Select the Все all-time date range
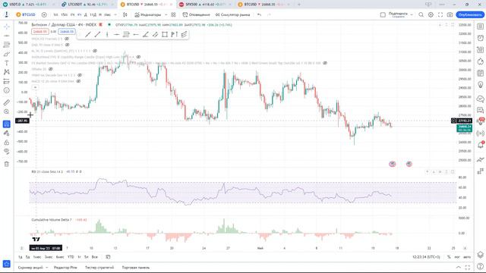486x273 pixels. 94,257
